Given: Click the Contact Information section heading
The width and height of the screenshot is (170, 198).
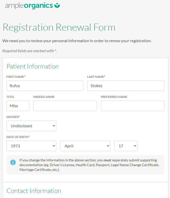Looking at the screenshot, I should (x=34, y=191).
